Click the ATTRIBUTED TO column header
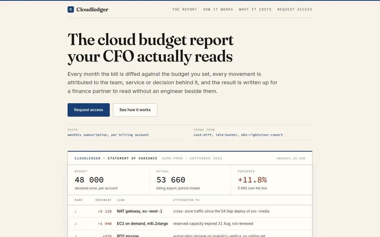 pos(186,200)
